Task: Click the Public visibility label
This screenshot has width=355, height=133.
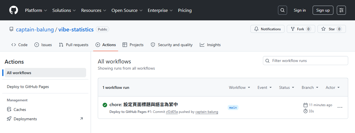Action: coord(103,29)
